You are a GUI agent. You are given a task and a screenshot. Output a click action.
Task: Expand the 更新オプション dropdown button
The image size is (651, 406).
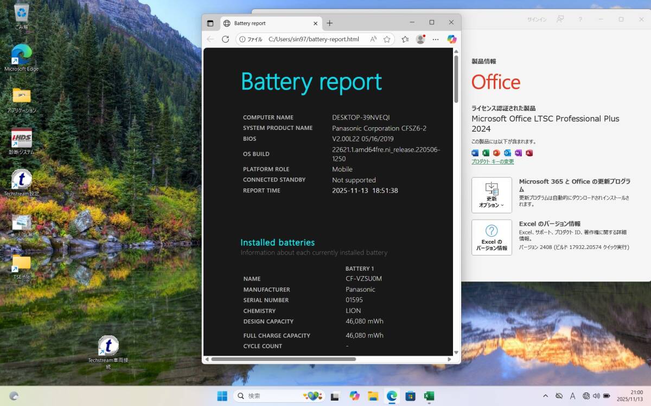492,195
